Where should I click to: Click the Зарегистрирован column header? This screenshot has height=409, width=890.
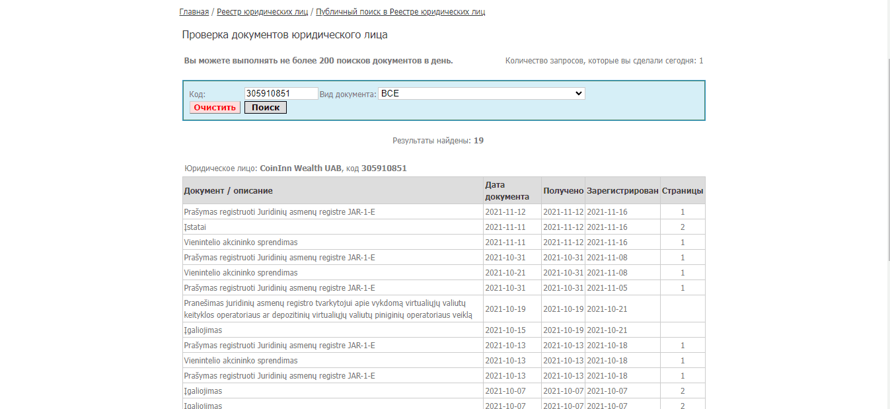(x=622, y=191)
